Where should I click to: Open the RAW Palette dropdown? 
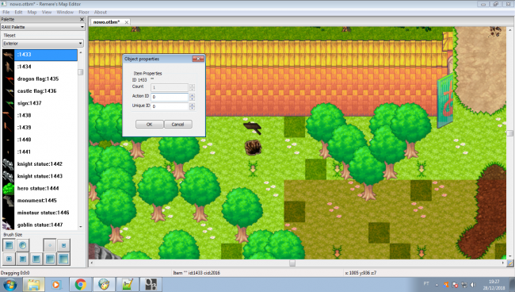click(43, 27)
